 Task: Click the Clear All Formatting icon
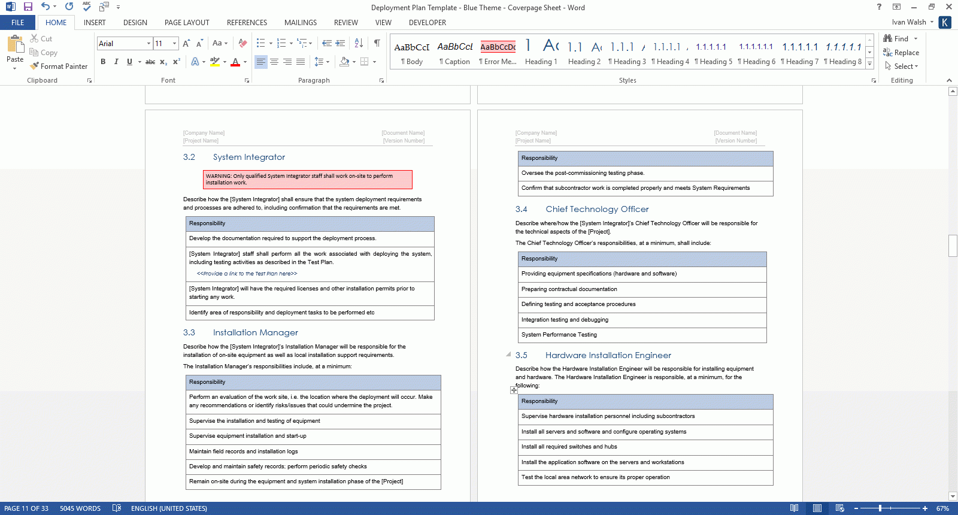pos(242,43)
